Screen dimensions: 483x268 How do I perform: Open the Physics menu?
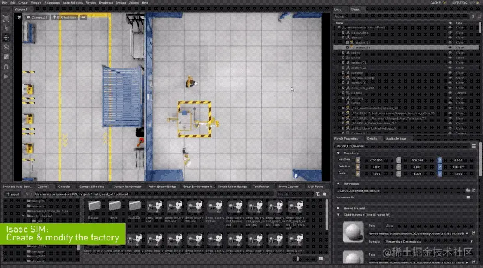[x=91, y=2]
